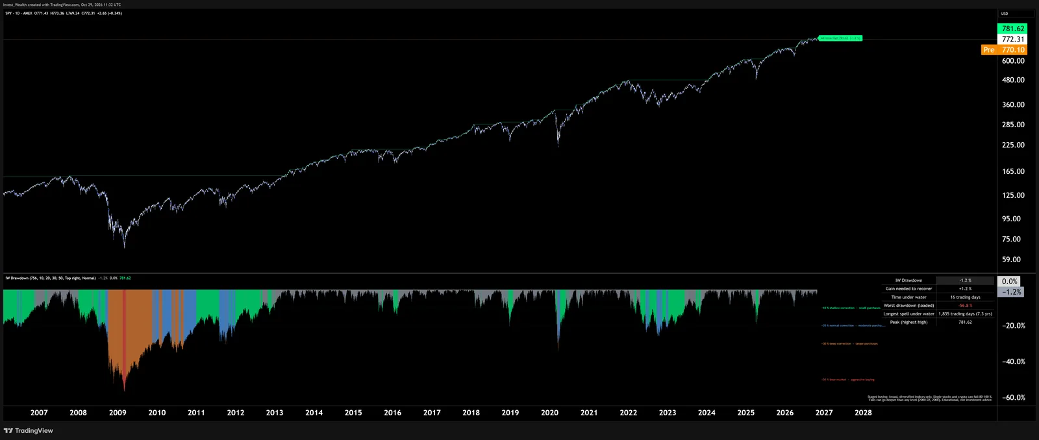Click the 2017 time axis label
The image size is (1039, 440).
(432, 413)
